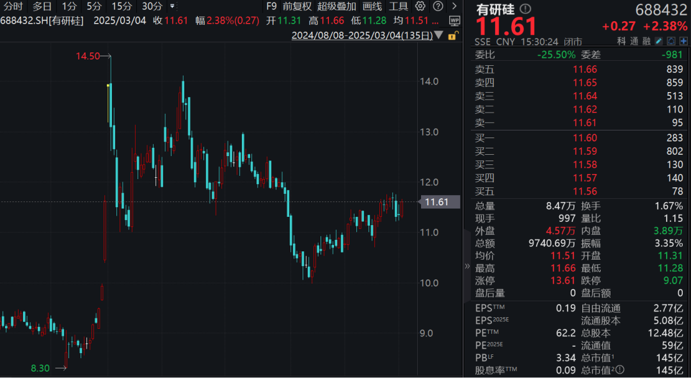Open the 工具 tools menu
The height and width of the screenshot is (378, 691).
pos(398,6)
